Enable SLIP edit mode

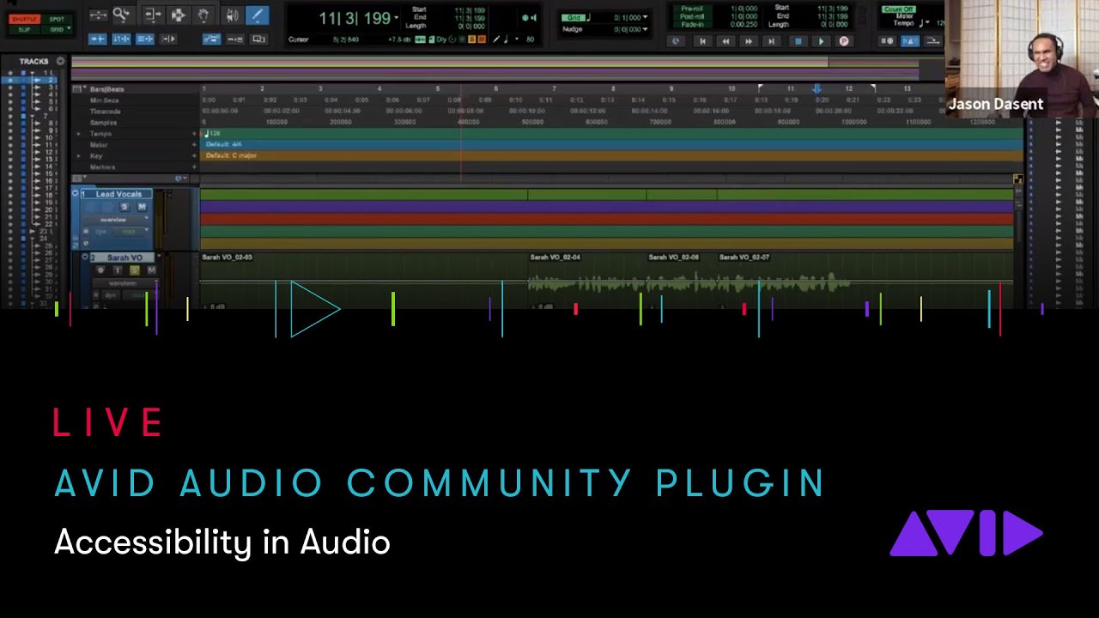coord(25,30)
